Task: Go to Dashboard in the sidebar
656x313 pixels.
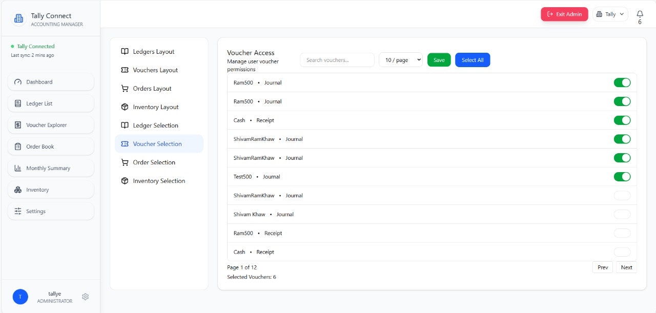Action: point(51,82)
